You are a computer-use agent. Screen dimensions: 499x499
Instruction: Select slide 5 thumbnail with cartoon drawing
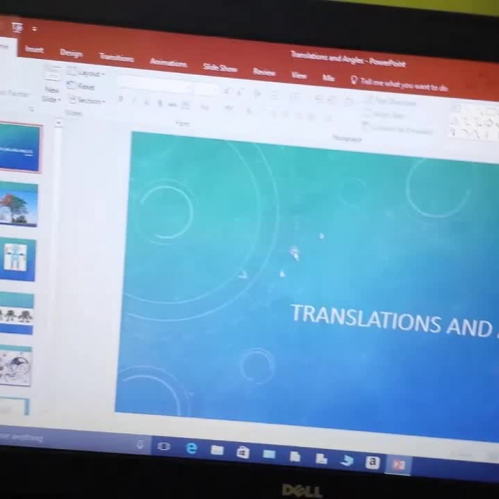coord(16,366)
